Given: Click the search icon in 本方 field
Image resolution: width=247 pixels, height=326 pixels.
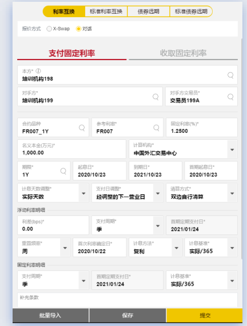Looking at the screenshot, I should click(x=230, y=75).
